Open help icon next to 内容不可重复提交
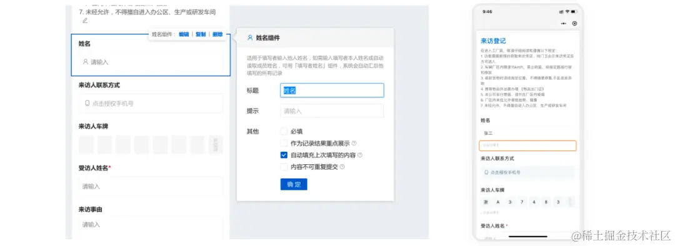 342,167
